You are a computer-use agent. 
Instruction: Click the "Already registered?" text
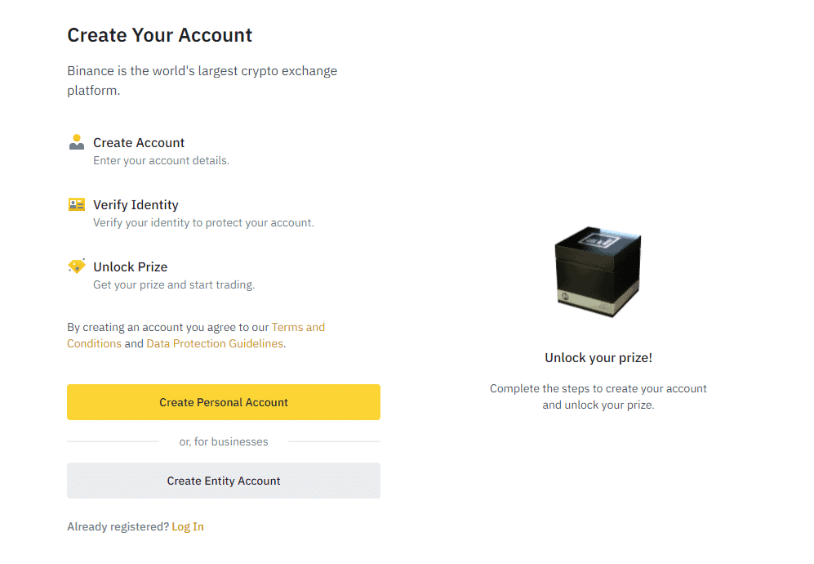118,526
